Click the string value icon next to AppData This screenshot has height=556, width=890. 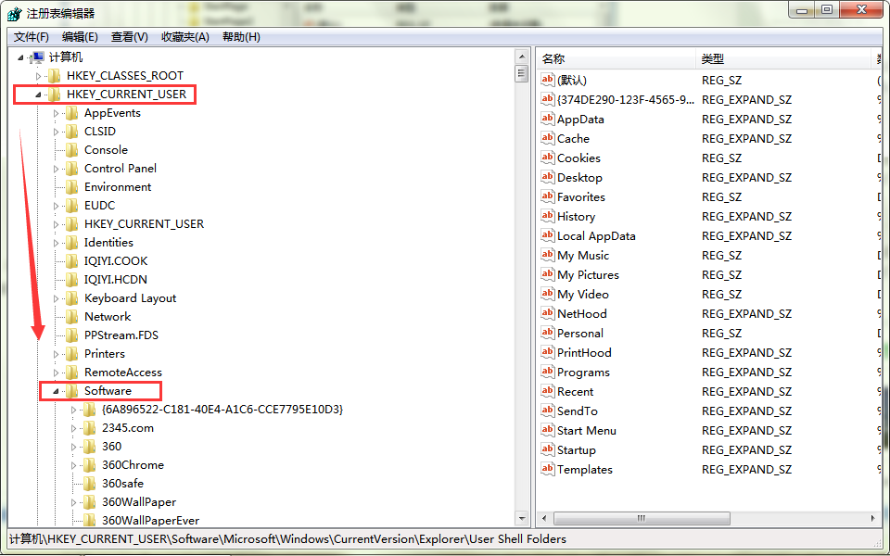tap(547, 120)
